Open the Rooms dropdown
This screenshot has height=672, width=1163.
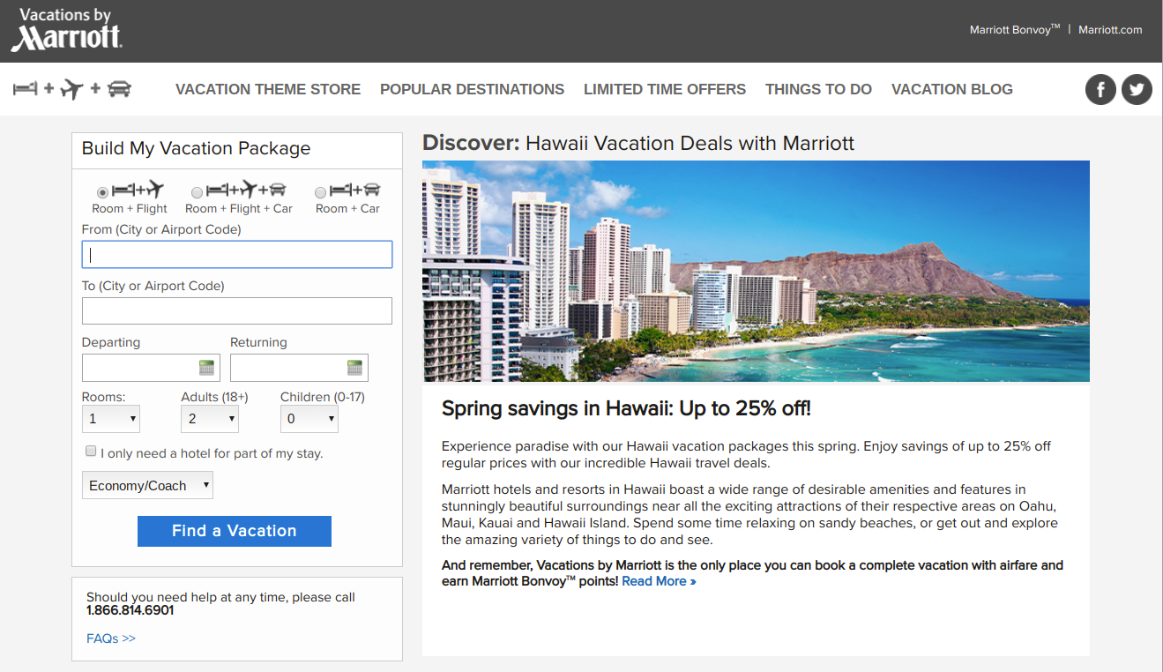click(111, 419)
